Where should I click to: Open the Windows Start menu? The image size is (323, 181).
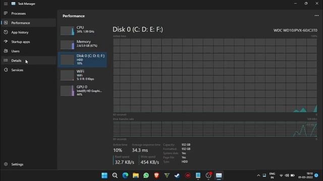coord(104,175)
